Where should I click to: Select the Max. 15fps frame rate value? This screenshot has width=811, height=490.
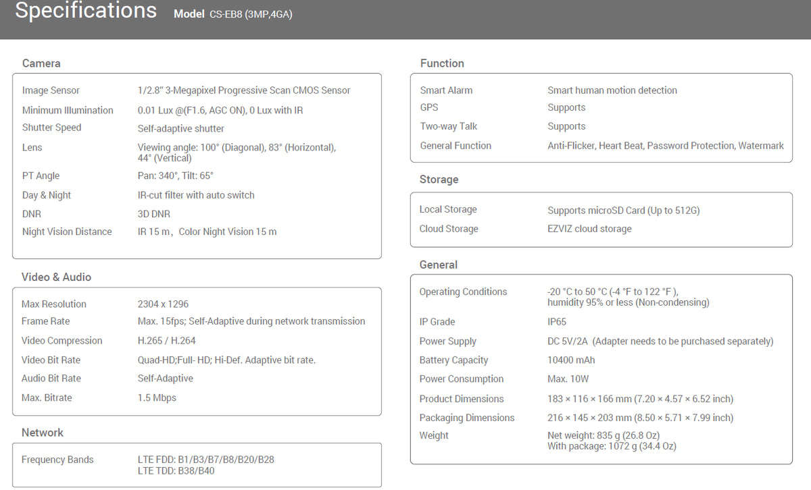point(251,321)
